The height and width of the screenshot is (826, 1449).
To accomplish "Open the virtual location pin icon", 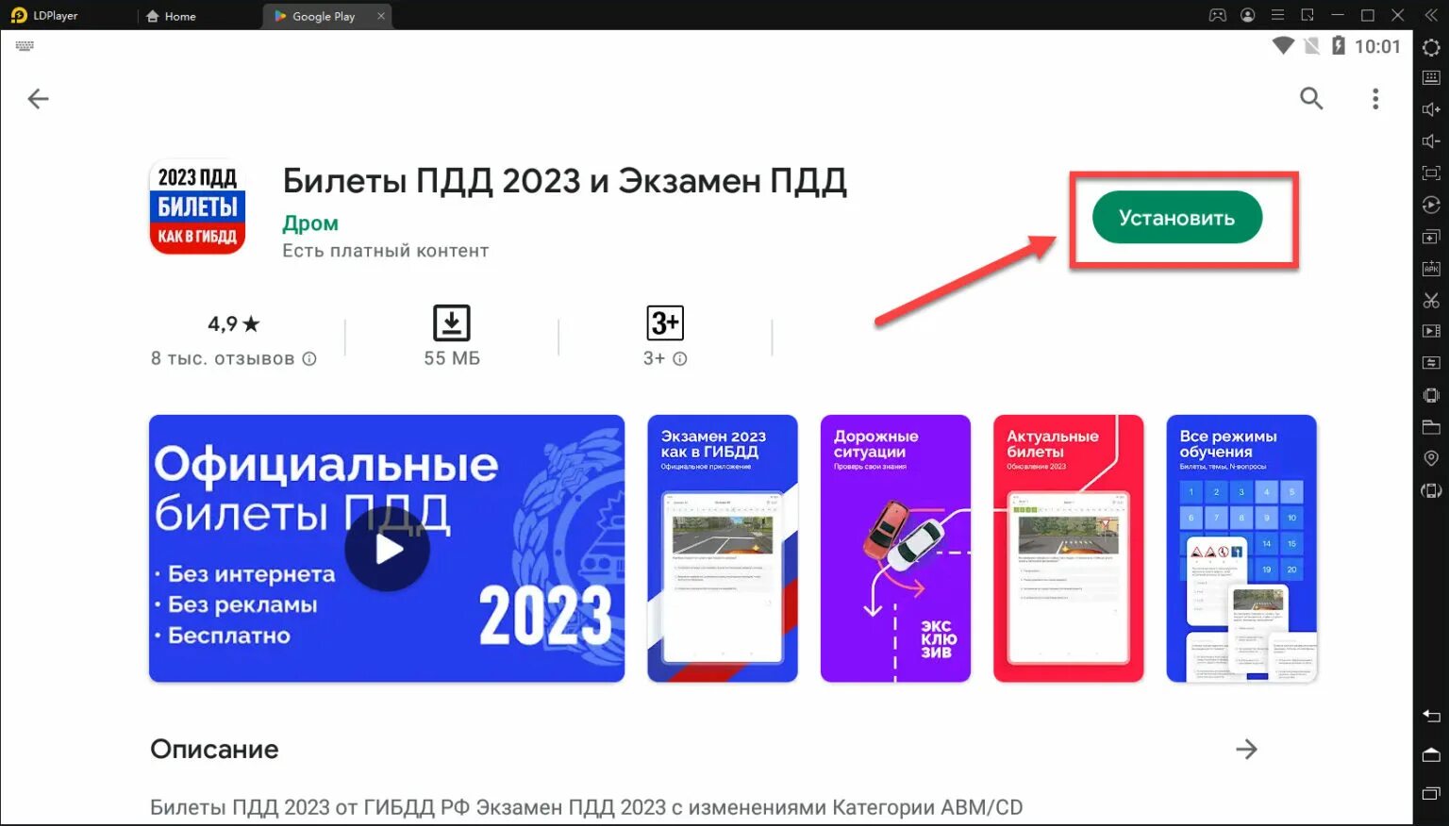I will 1431,458.
